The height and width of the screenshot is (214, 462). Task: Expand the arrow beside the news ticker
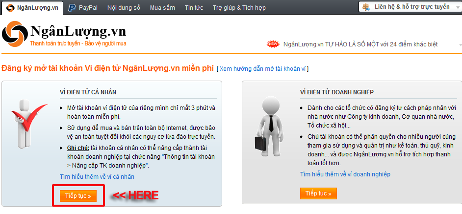(460, 45)
